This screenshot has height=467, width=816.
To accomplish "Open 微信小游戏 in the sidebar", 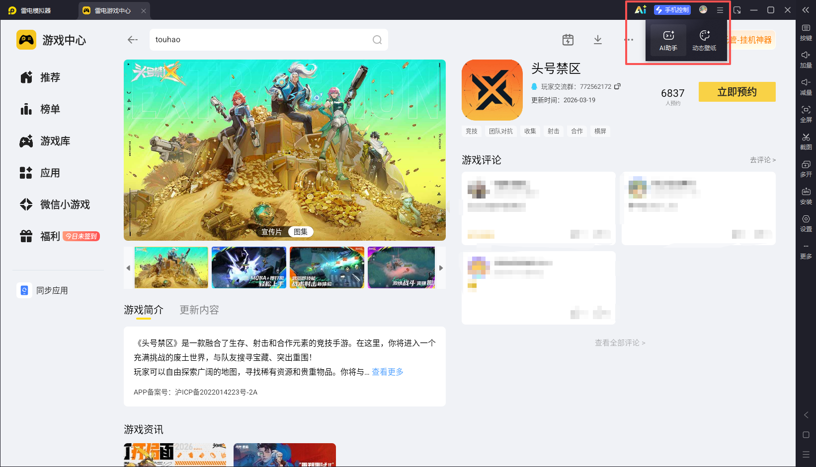I will tap(55, 204).
